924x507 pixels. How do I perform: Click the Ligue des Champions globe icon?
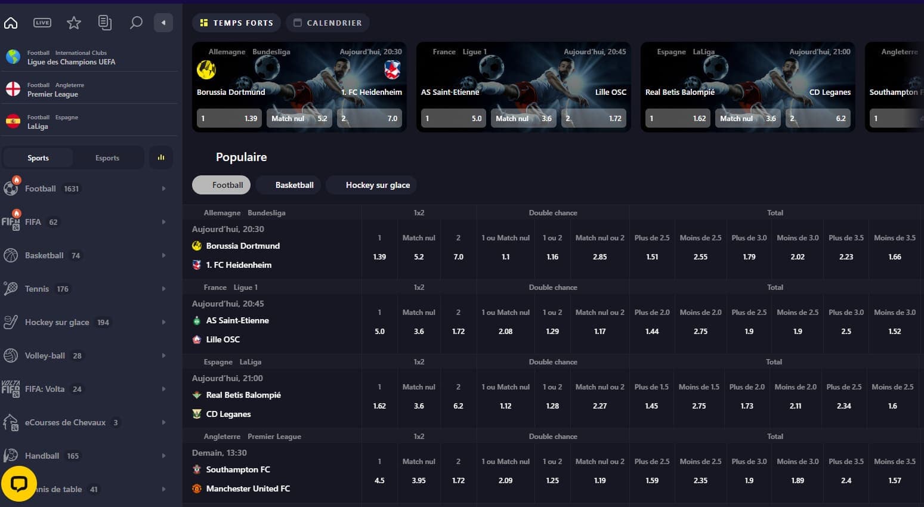[x=13, y=57]
